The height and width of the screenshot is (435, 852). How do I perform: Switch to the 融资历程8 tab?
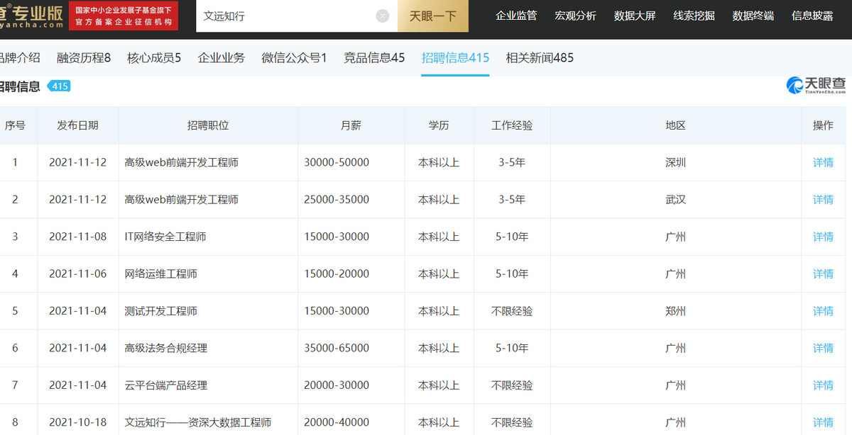tap(84, 58)
